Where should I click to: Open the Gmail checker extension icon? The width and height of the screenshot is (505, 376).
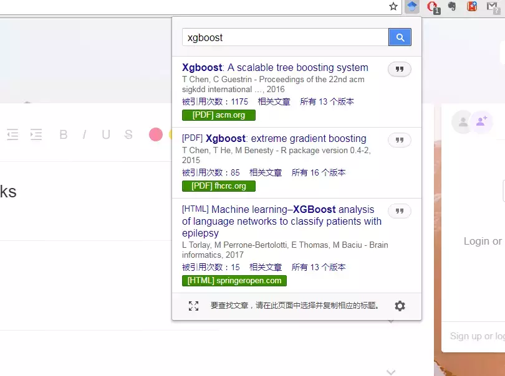[493, 7]
